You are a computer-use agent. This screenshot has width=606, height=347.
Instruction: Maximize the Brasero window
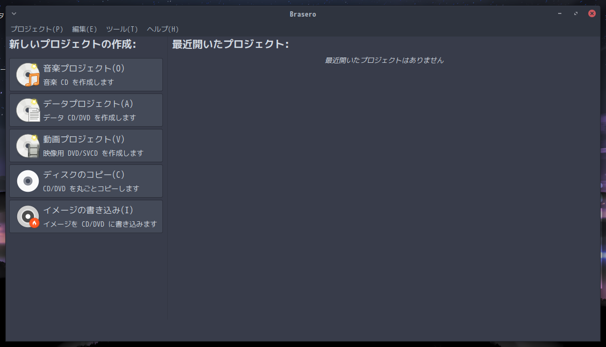pos(576,13)
